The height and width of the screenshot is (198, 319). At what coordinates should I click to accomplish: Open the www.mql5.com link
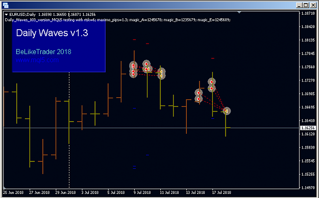[x=37, y=60]
